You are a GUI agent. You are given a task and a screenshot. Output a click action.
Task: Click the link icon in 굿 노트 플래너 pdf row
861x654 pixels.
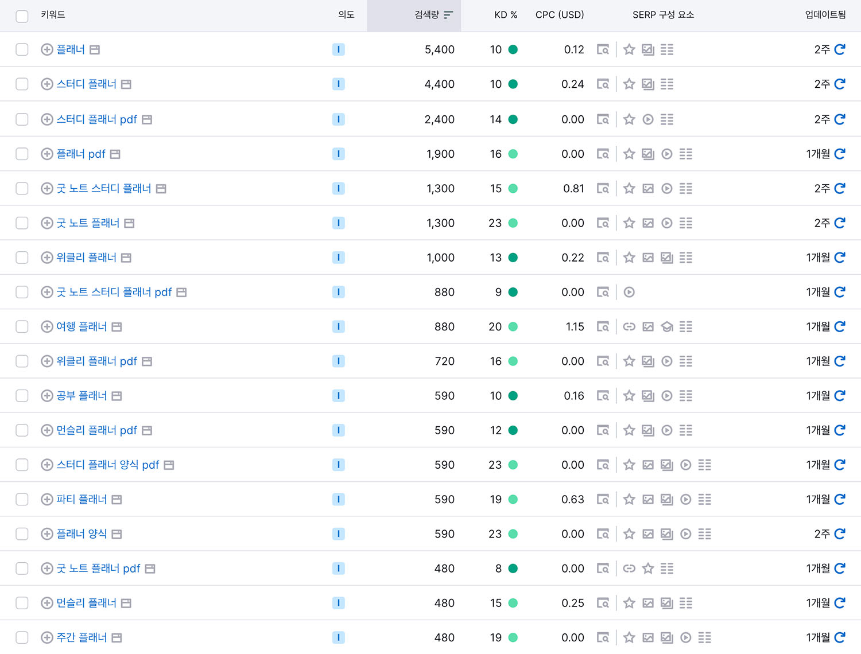click(629, 569)
